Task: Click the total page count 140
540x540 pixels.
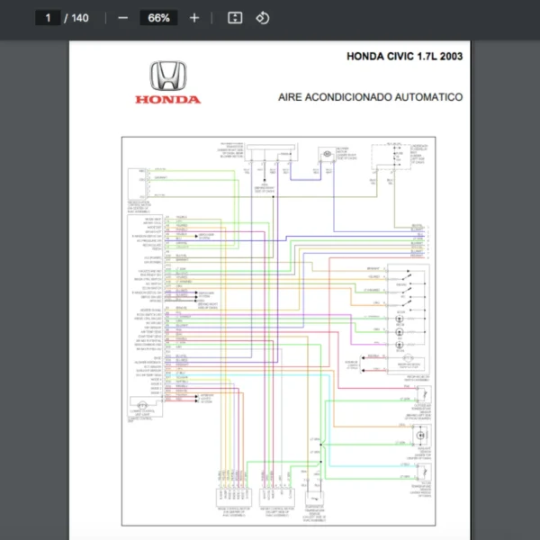Action: pos(80,18)
